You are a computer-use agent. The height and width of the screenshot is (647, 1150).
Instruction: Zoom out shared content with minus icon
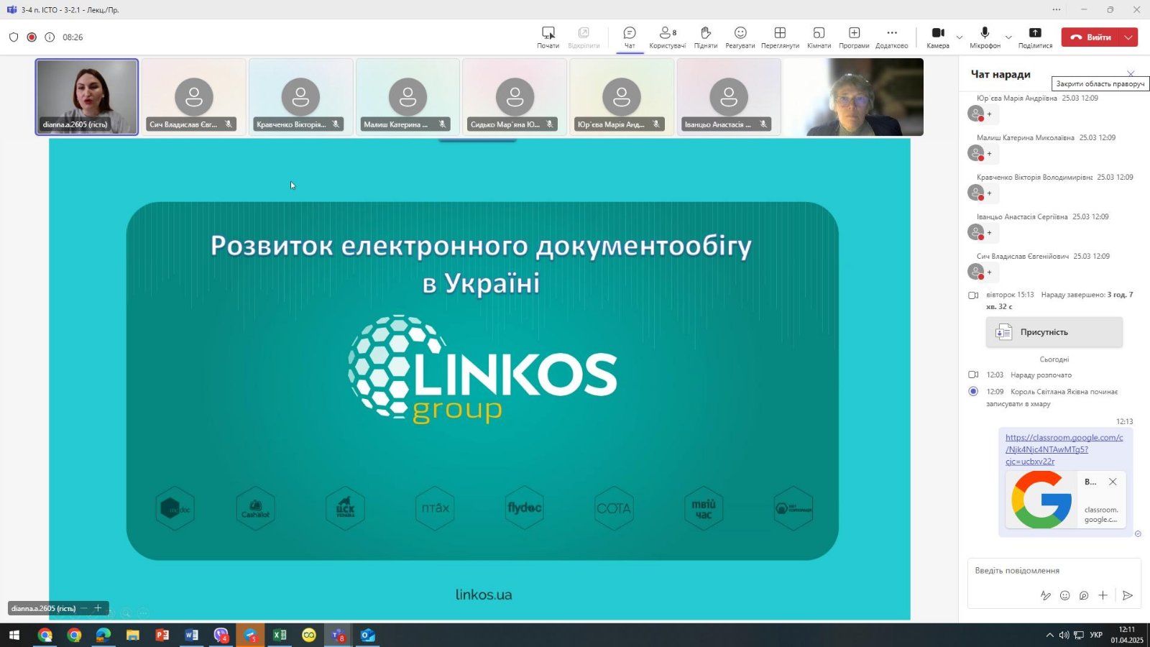coord(83,608)
